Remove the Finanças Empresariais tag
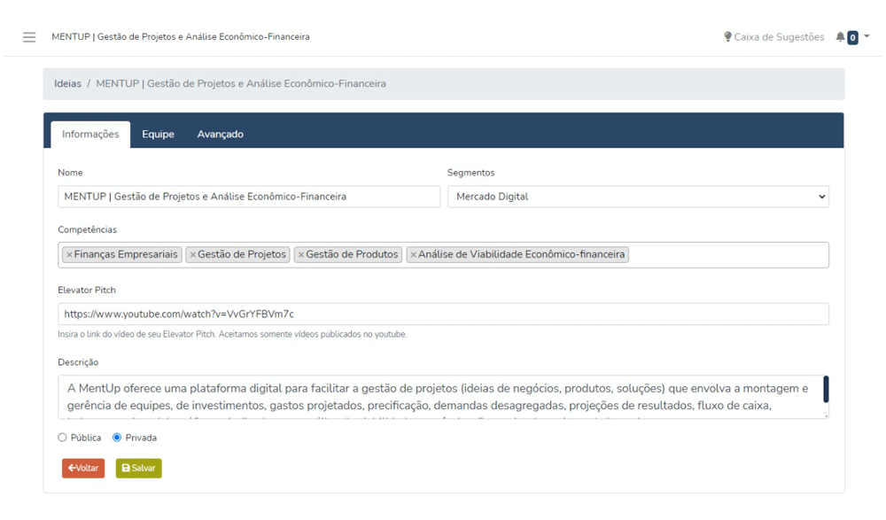Viewport: 886px width, 520px height. (x=69, y=255)
